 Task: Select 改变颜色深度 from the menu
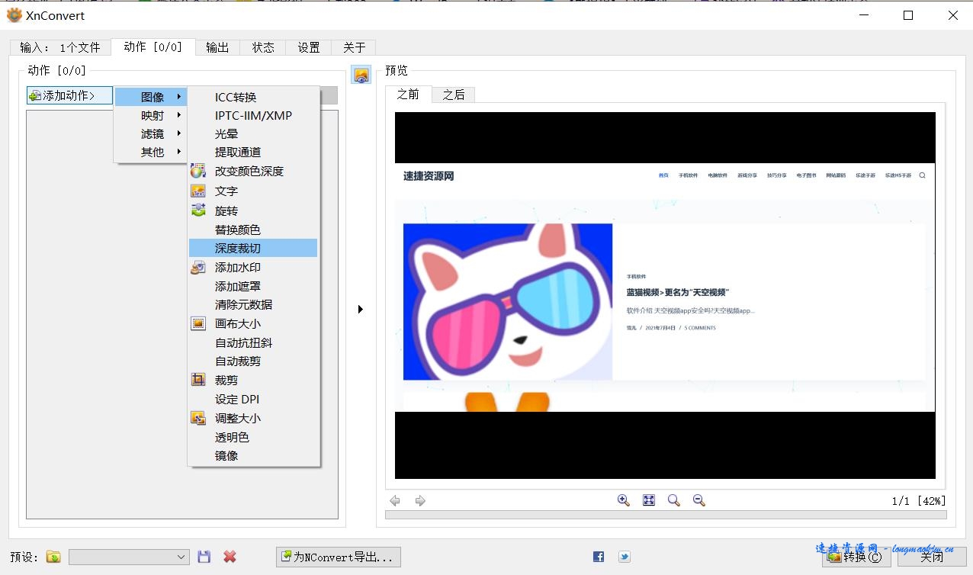tap(253, 171)
